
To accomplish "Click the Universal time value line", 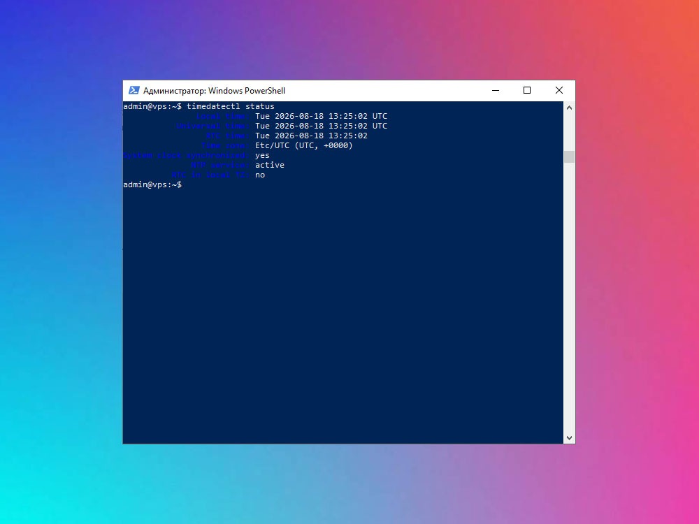I will pos(321,126).
